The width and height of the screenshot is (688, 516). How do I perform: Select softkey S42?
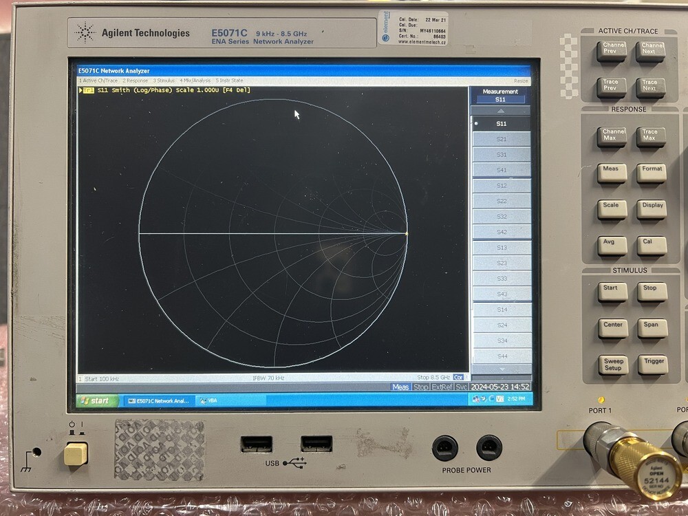pyautogui.click(x=502, y=232)
